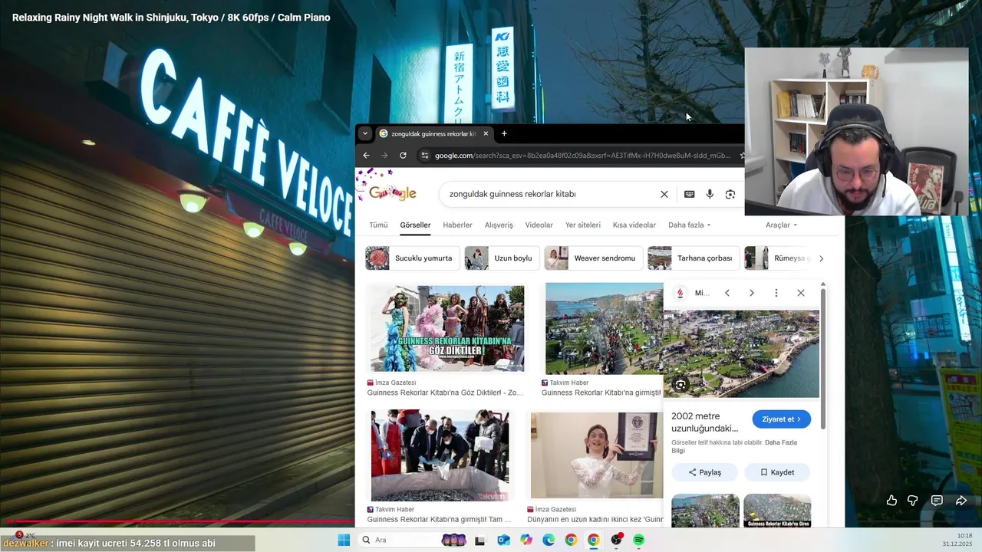The height and width of the screenshot is (552, 982).
Task: Open site information icon in address bar
Action: pyautogui.click(x=424, y=155)
